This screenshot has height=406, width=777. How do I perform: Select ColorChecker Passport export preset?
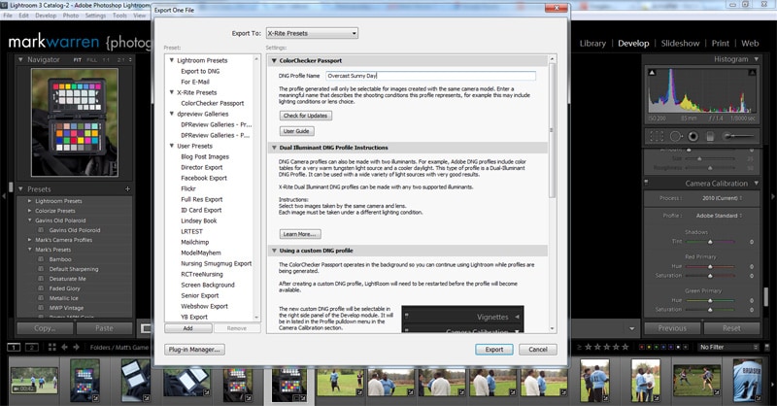212,103
